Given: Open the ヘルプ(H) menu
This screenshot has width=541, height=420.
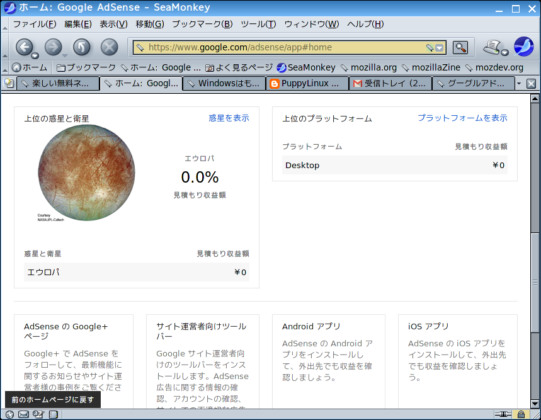Looking at the screenshot, I should click(365, 24).
